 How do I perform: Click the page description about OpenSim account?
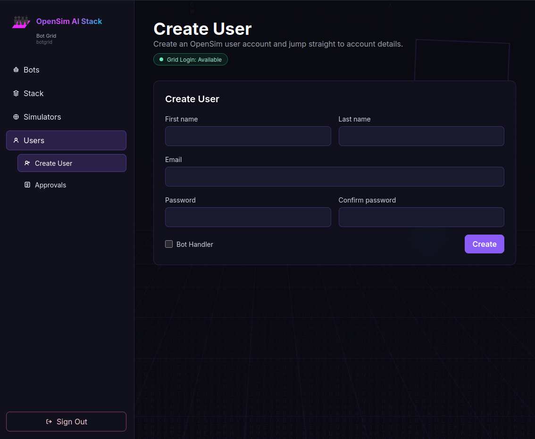coord(278,44)
